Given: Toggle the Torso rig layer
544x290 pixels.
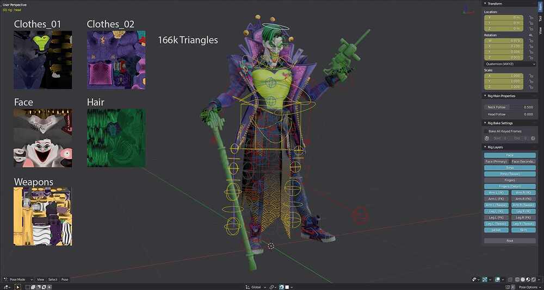Looking at the screenshot, I should click(510, 168).
